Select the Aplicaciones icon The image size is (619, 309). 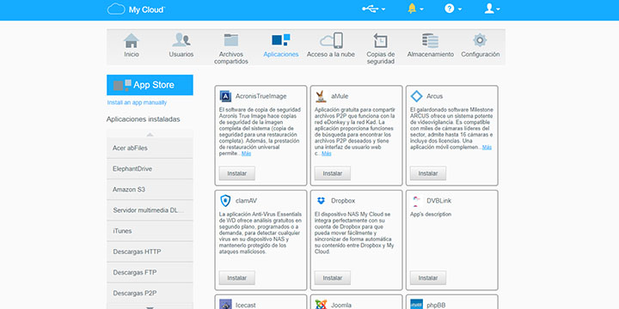[x=280, y=39]
